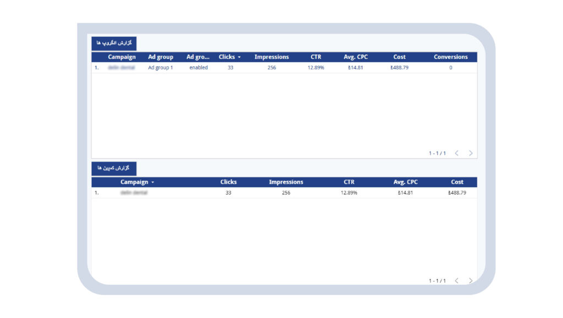
Task: Sort campaign table by Avg. CPC header
Action: [x=405, y=182]
